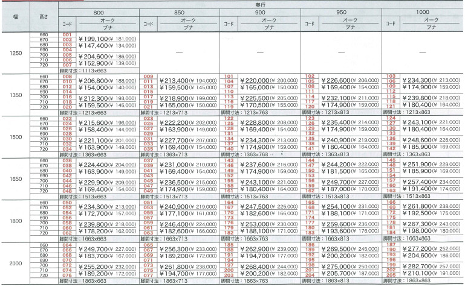Click the 高さ column header

(x=44, y=17)
